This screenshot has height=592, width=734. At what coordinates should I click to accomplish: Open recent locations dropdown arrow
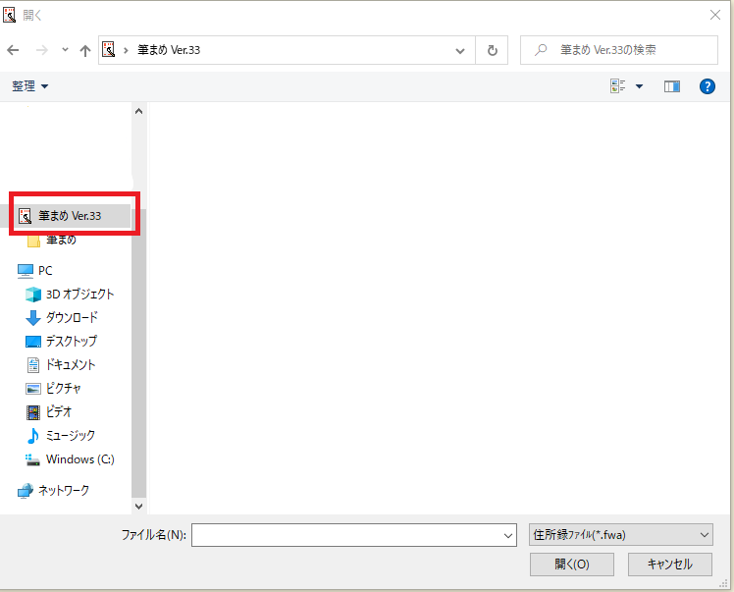pos(65,50)
